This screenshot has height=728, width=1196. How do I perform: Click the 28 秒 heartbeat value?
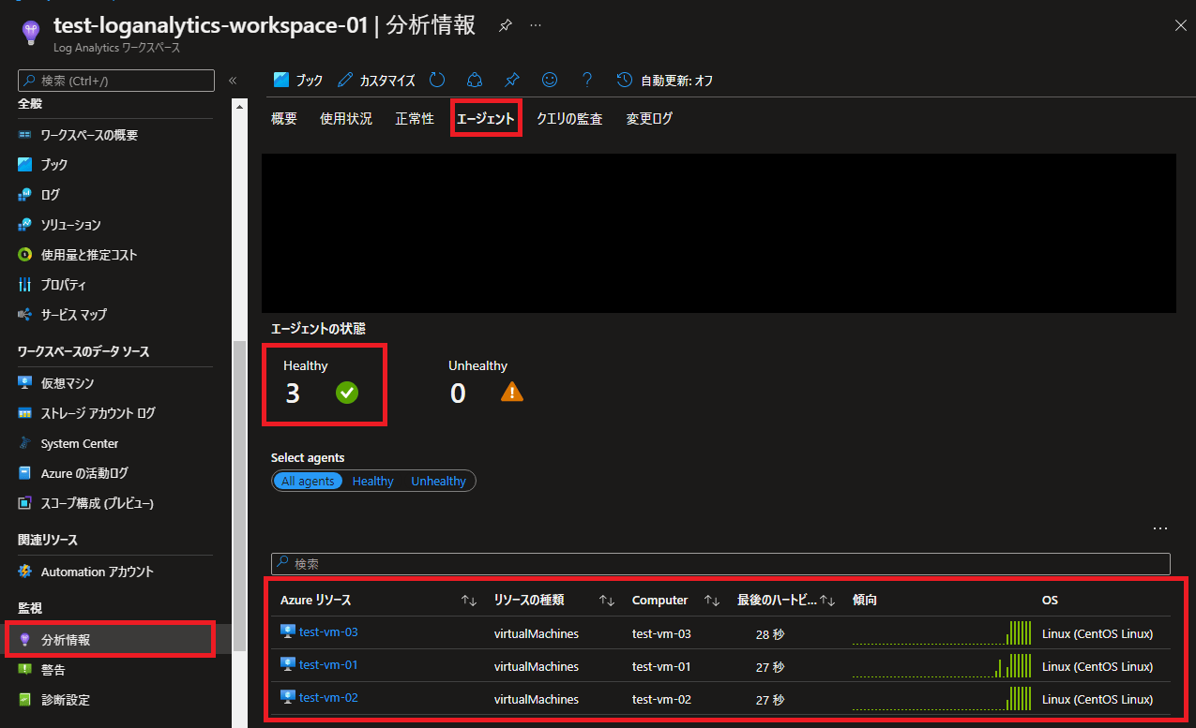770,634
